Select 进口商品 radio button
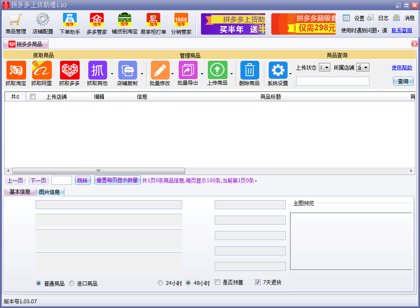 point(72,283)
